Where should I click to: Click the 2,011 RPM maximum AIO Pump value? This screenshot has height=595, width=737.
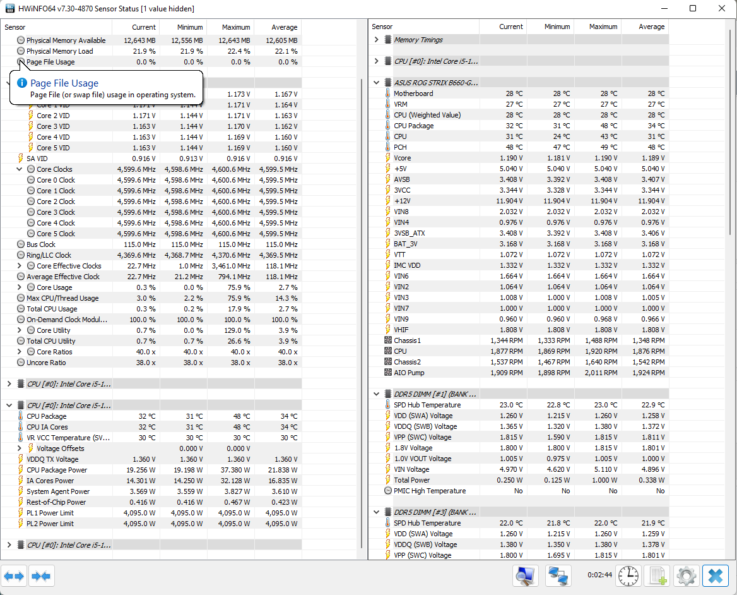[601, 373]
